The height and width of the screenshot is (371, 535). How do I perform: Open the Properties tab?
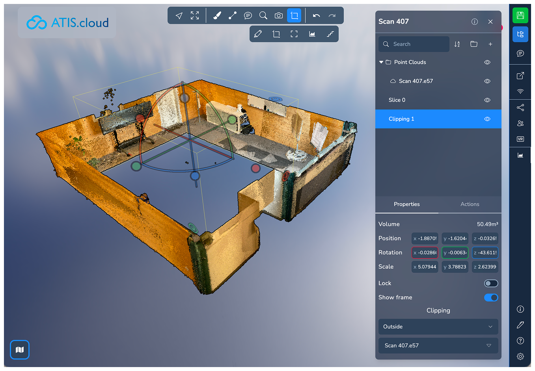point(406,204)
